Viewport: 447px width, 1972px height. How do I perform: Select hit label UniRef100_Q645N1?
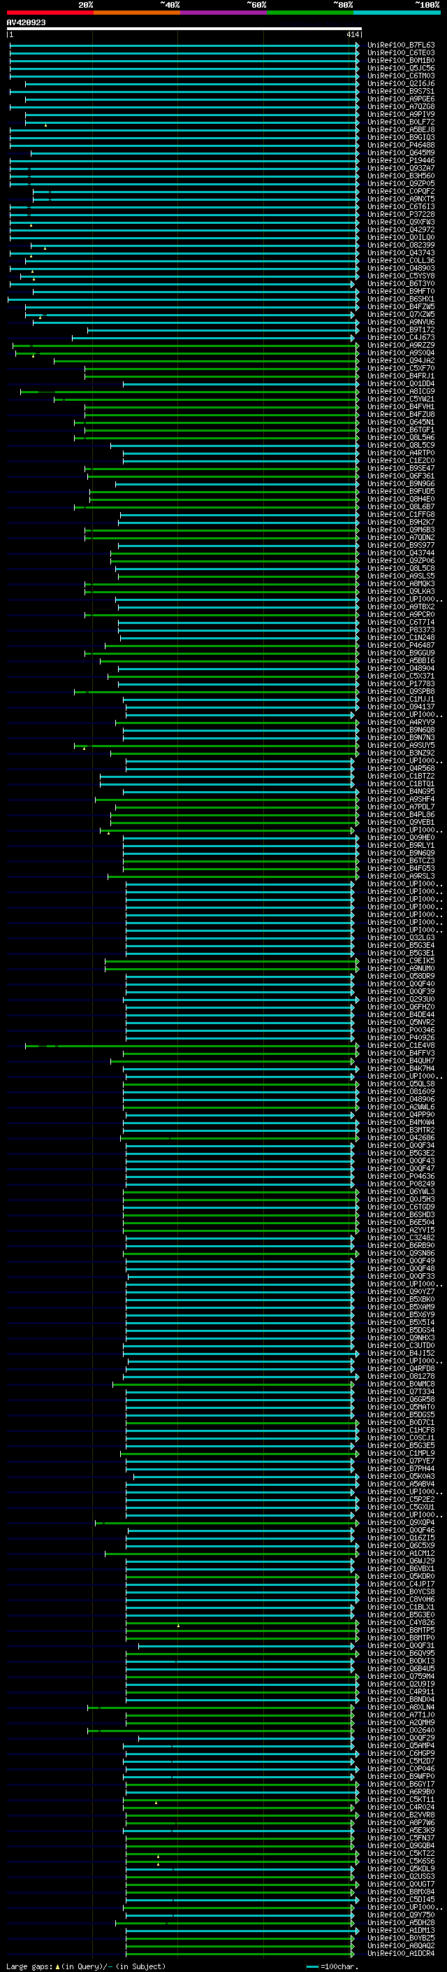401,422
